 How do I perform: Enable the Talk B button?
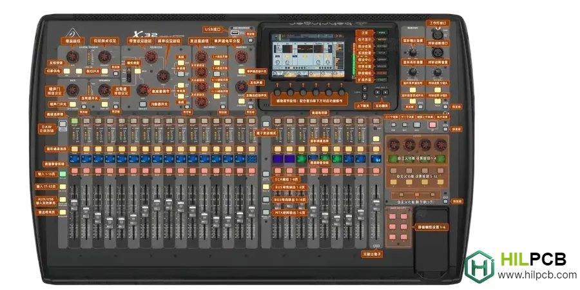pyautogui.click(x=439, y=101)
